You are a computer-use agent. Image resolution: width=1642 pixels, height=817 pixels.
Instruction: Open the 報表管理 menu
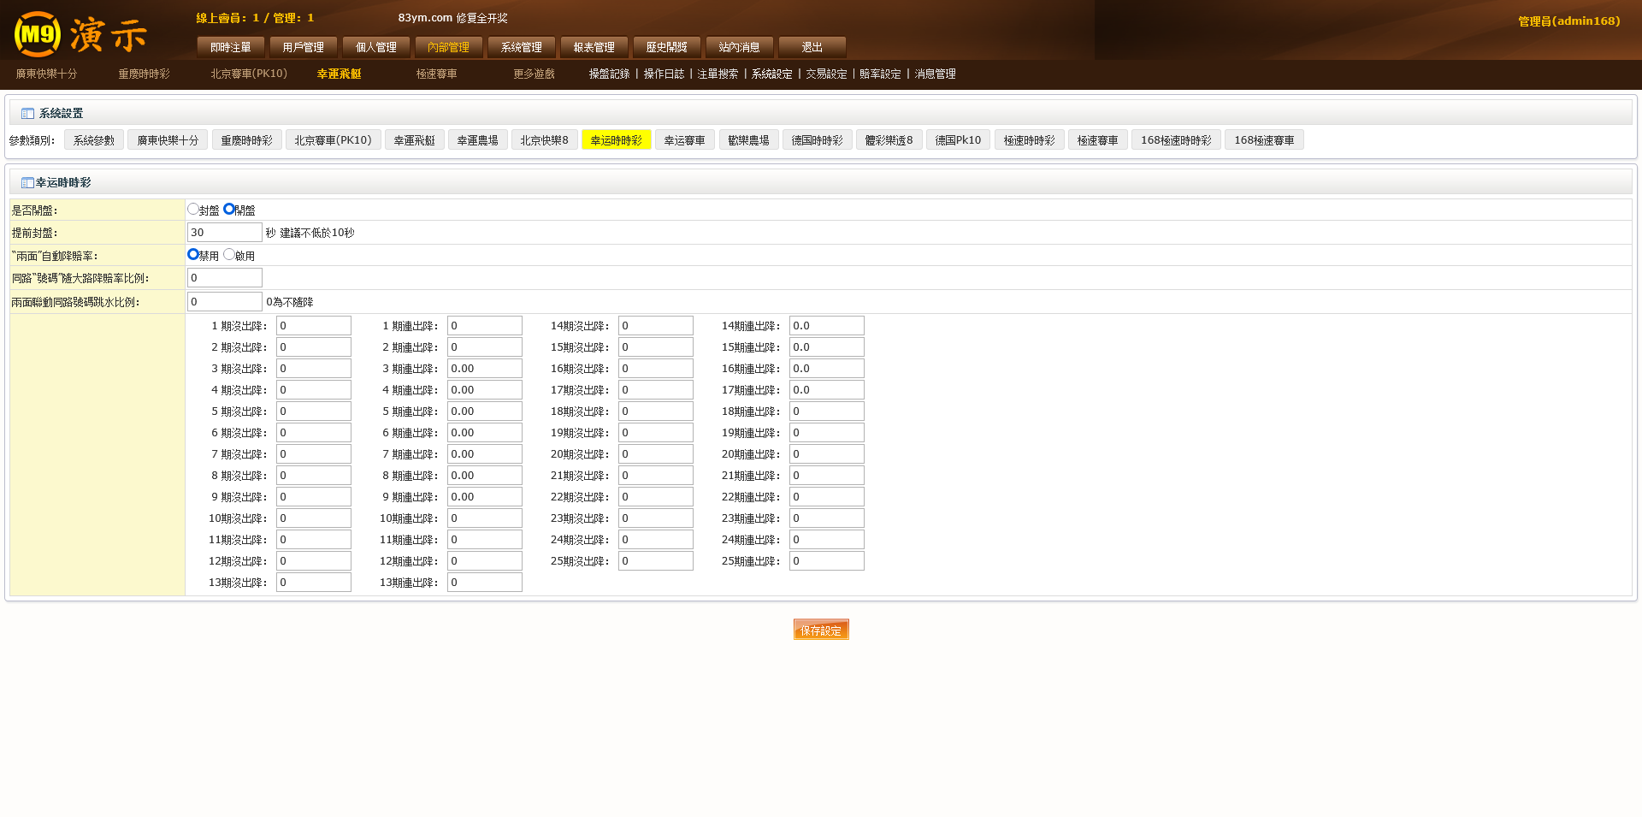pos(594,47)
